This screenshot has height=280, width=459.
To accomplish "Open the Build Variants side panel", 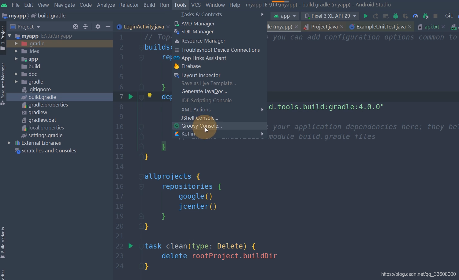I will tap(3, 242).
